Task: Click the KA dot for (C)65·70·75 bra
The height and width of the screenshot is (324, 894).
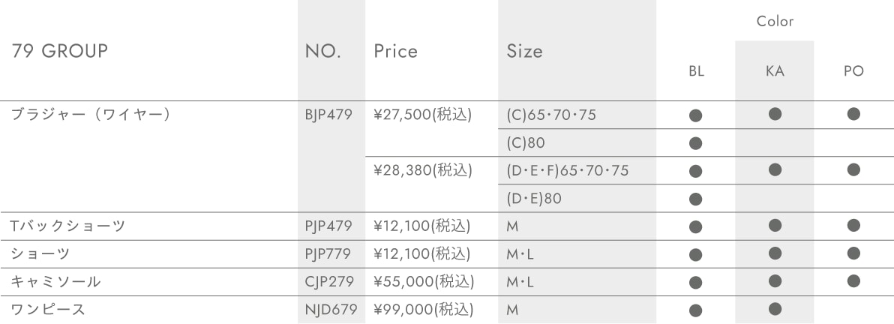Action: click(774, 114)
